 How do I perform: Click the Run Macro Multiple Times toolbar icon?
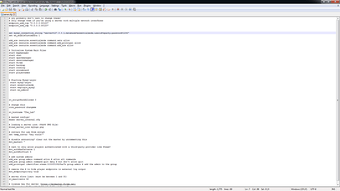(130, 9)
